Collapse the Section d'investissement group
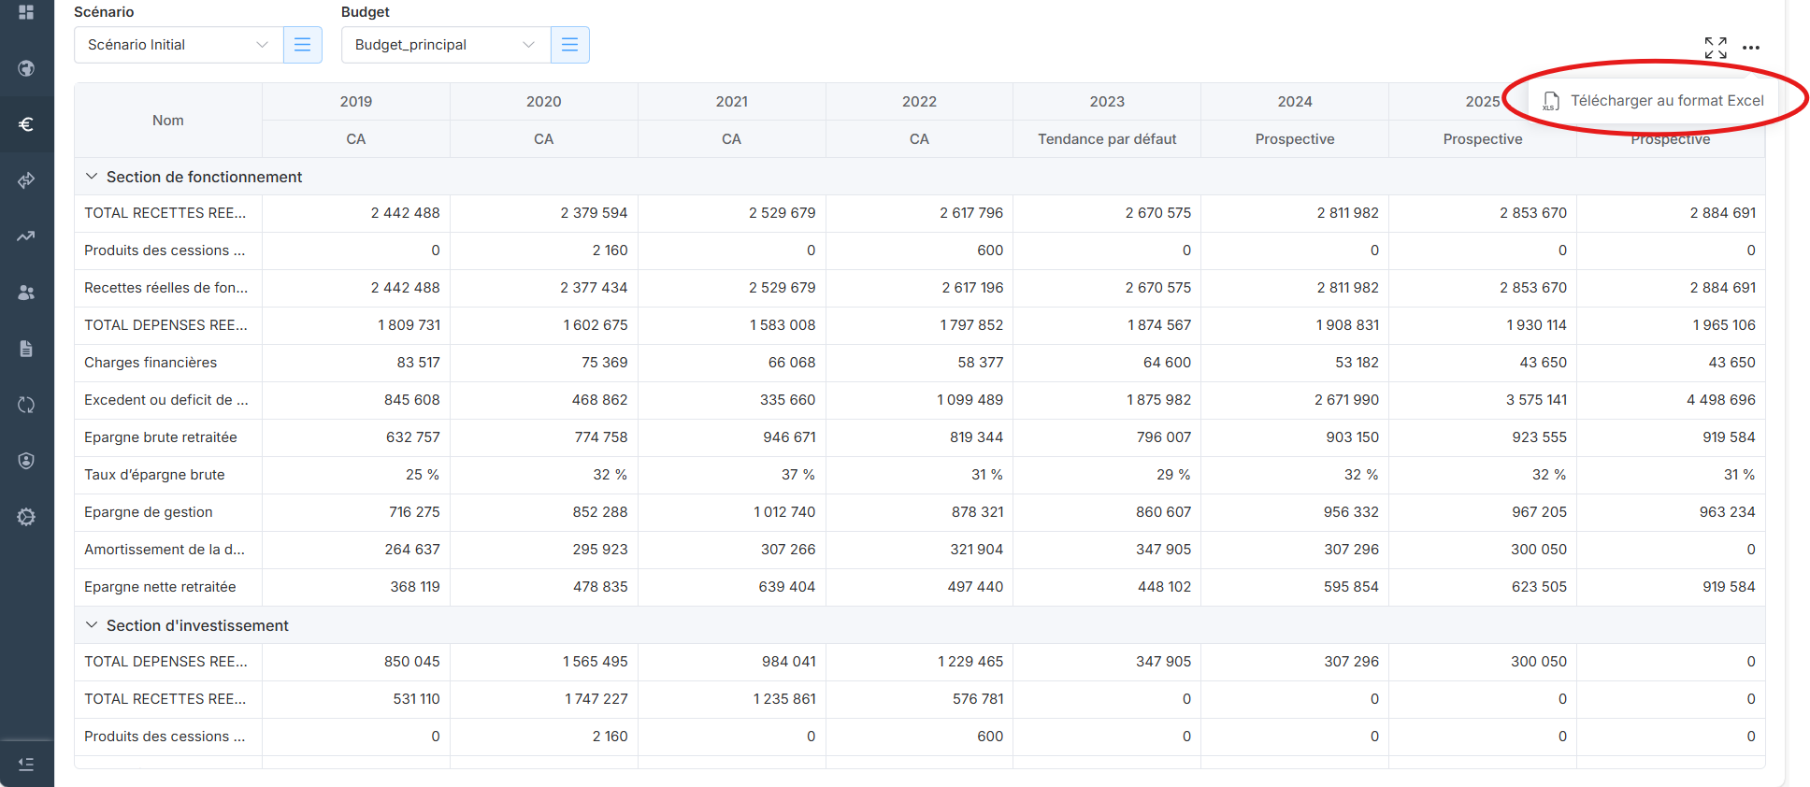 [92, 625]
